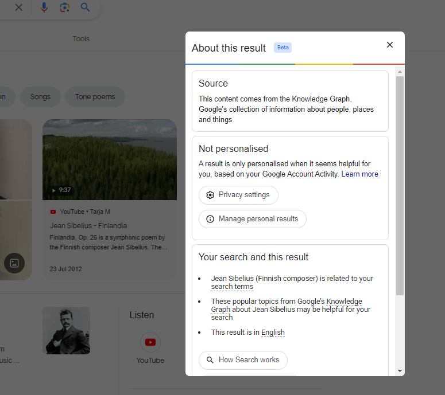Click the panel's vertical scrollbar thumb
The image size is (445, 395).
(x=400, y=186)
